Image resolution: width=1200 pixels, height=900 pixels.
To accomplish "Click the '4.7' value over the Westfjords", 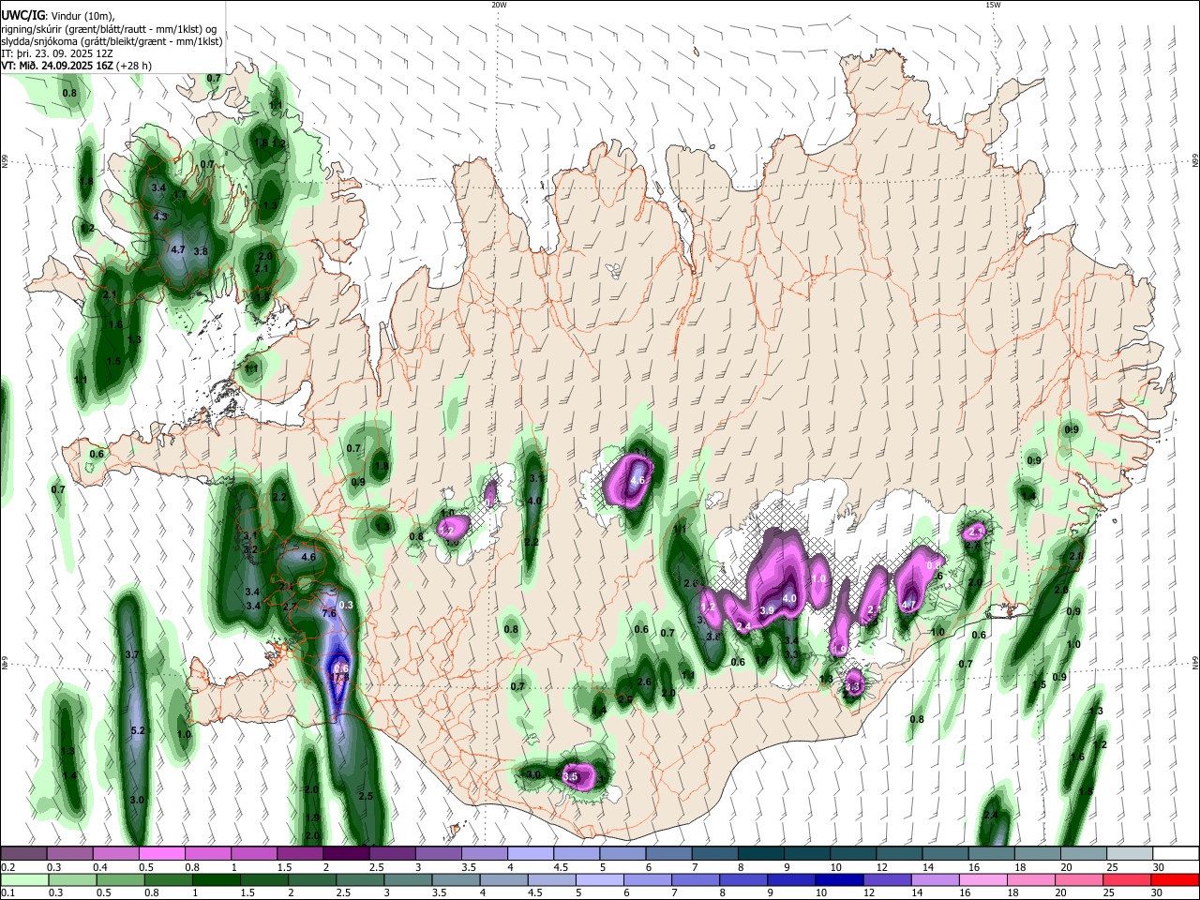I will [178, 250].
